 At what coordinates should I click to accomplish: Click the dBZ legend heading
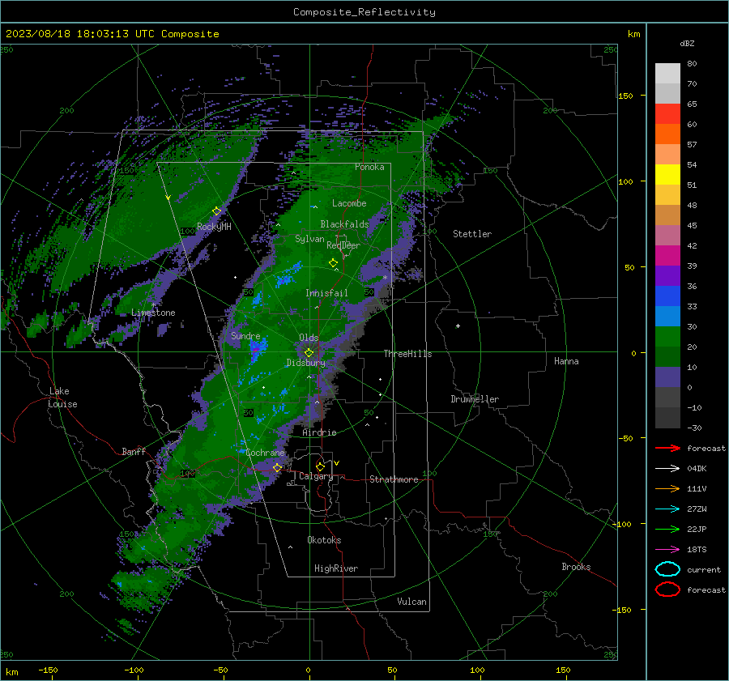tap(687, 43)
